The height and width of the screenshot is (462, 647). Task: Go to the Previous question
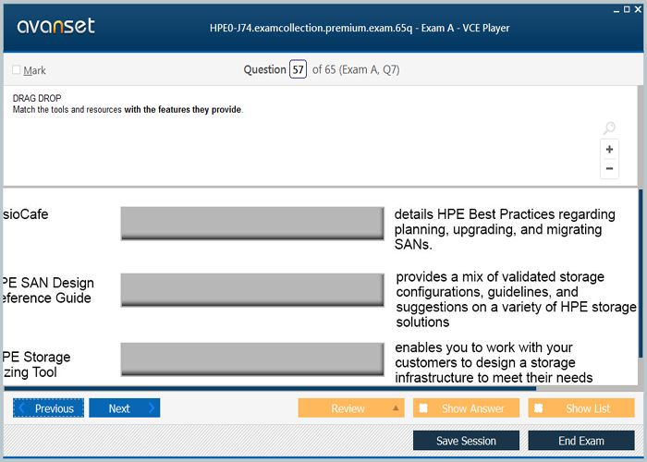coord(48,408)
